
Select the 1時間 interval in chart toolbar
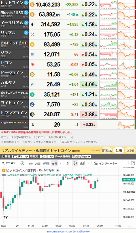click(x=46, y=163)
